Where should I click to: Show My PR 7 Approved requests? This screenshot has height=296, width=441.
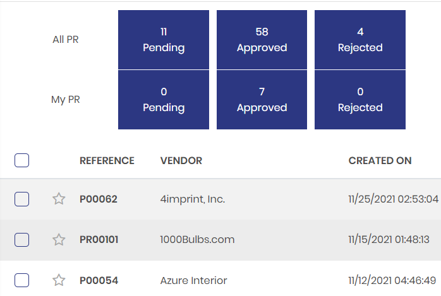click(262, 100)
